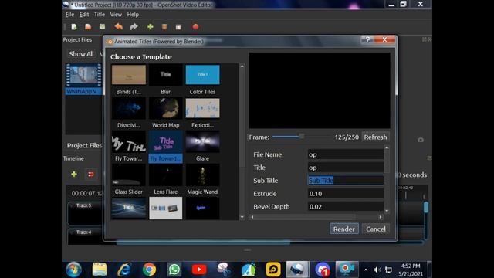Viewport: 494px width, 278px height.
Task: Show hidden tray icons arrow
Action: pos(365,270)
